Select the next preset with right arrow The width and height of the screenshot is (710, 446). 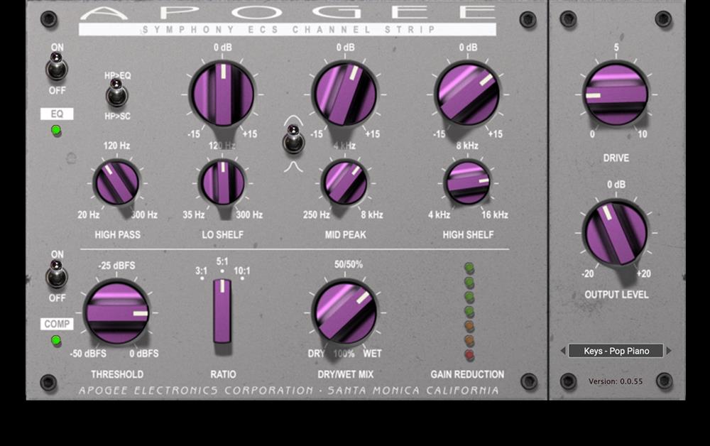pos(669,351)
